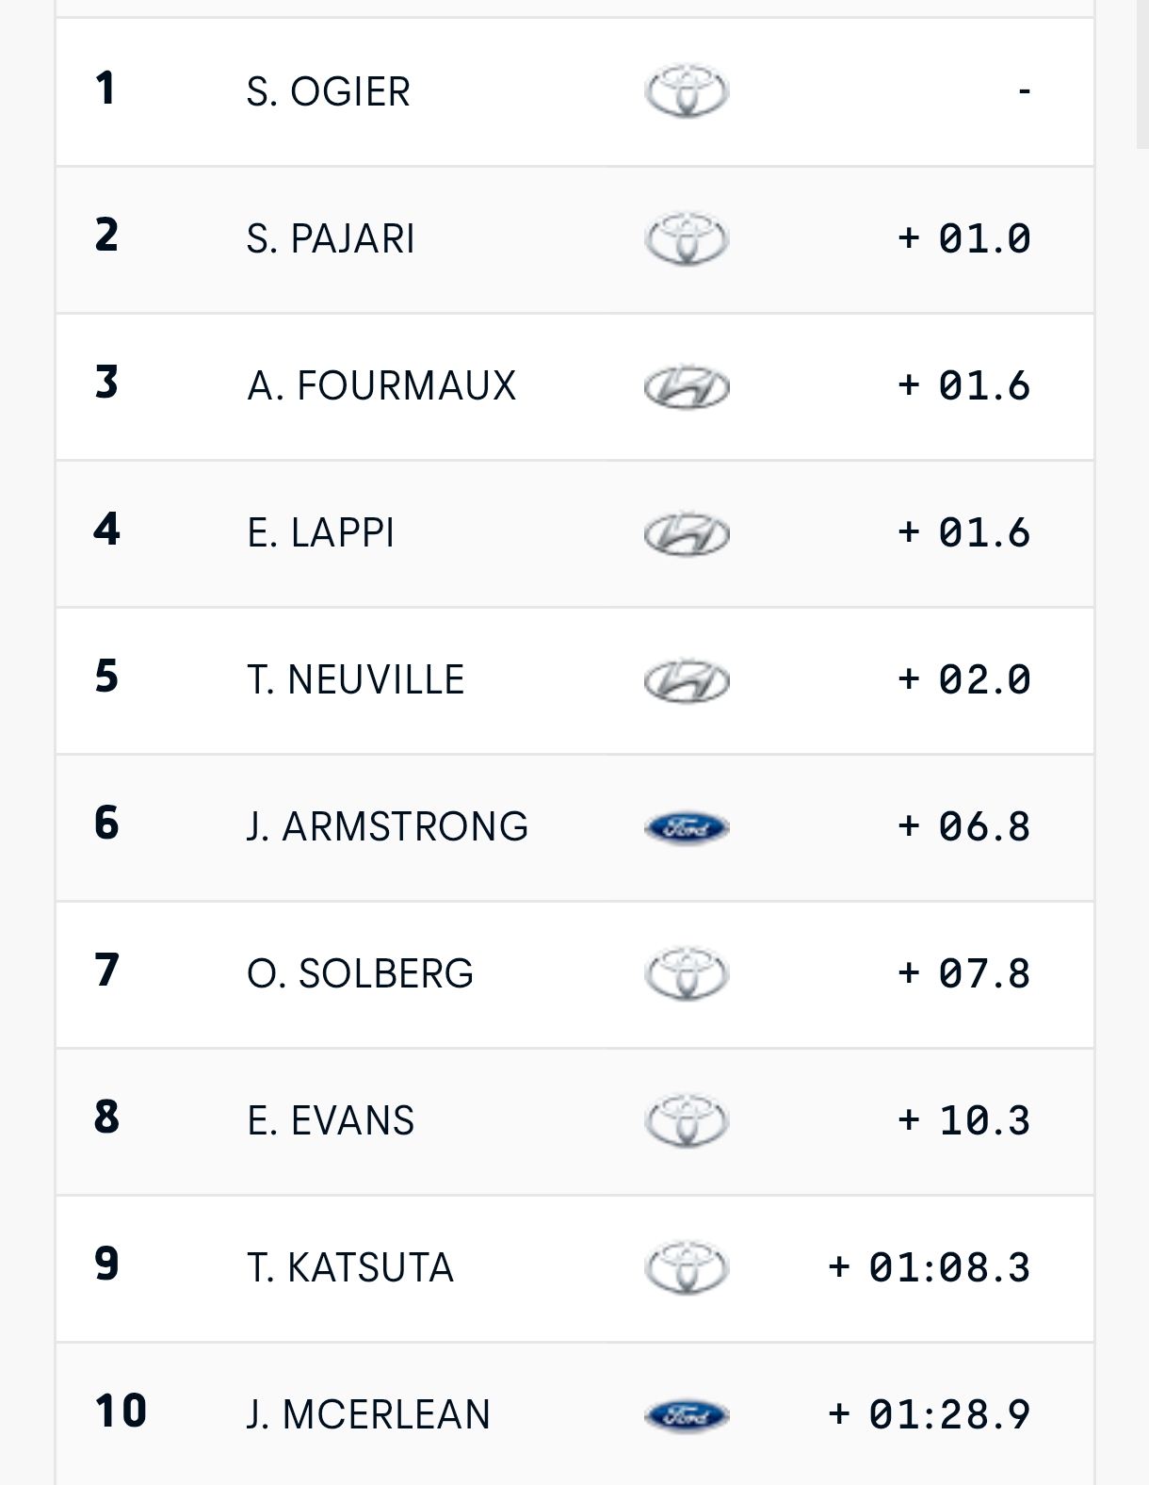Click the Ford logo beside J. McErlean
Screen dimensions: 1149x1485
pos(687,1414)
